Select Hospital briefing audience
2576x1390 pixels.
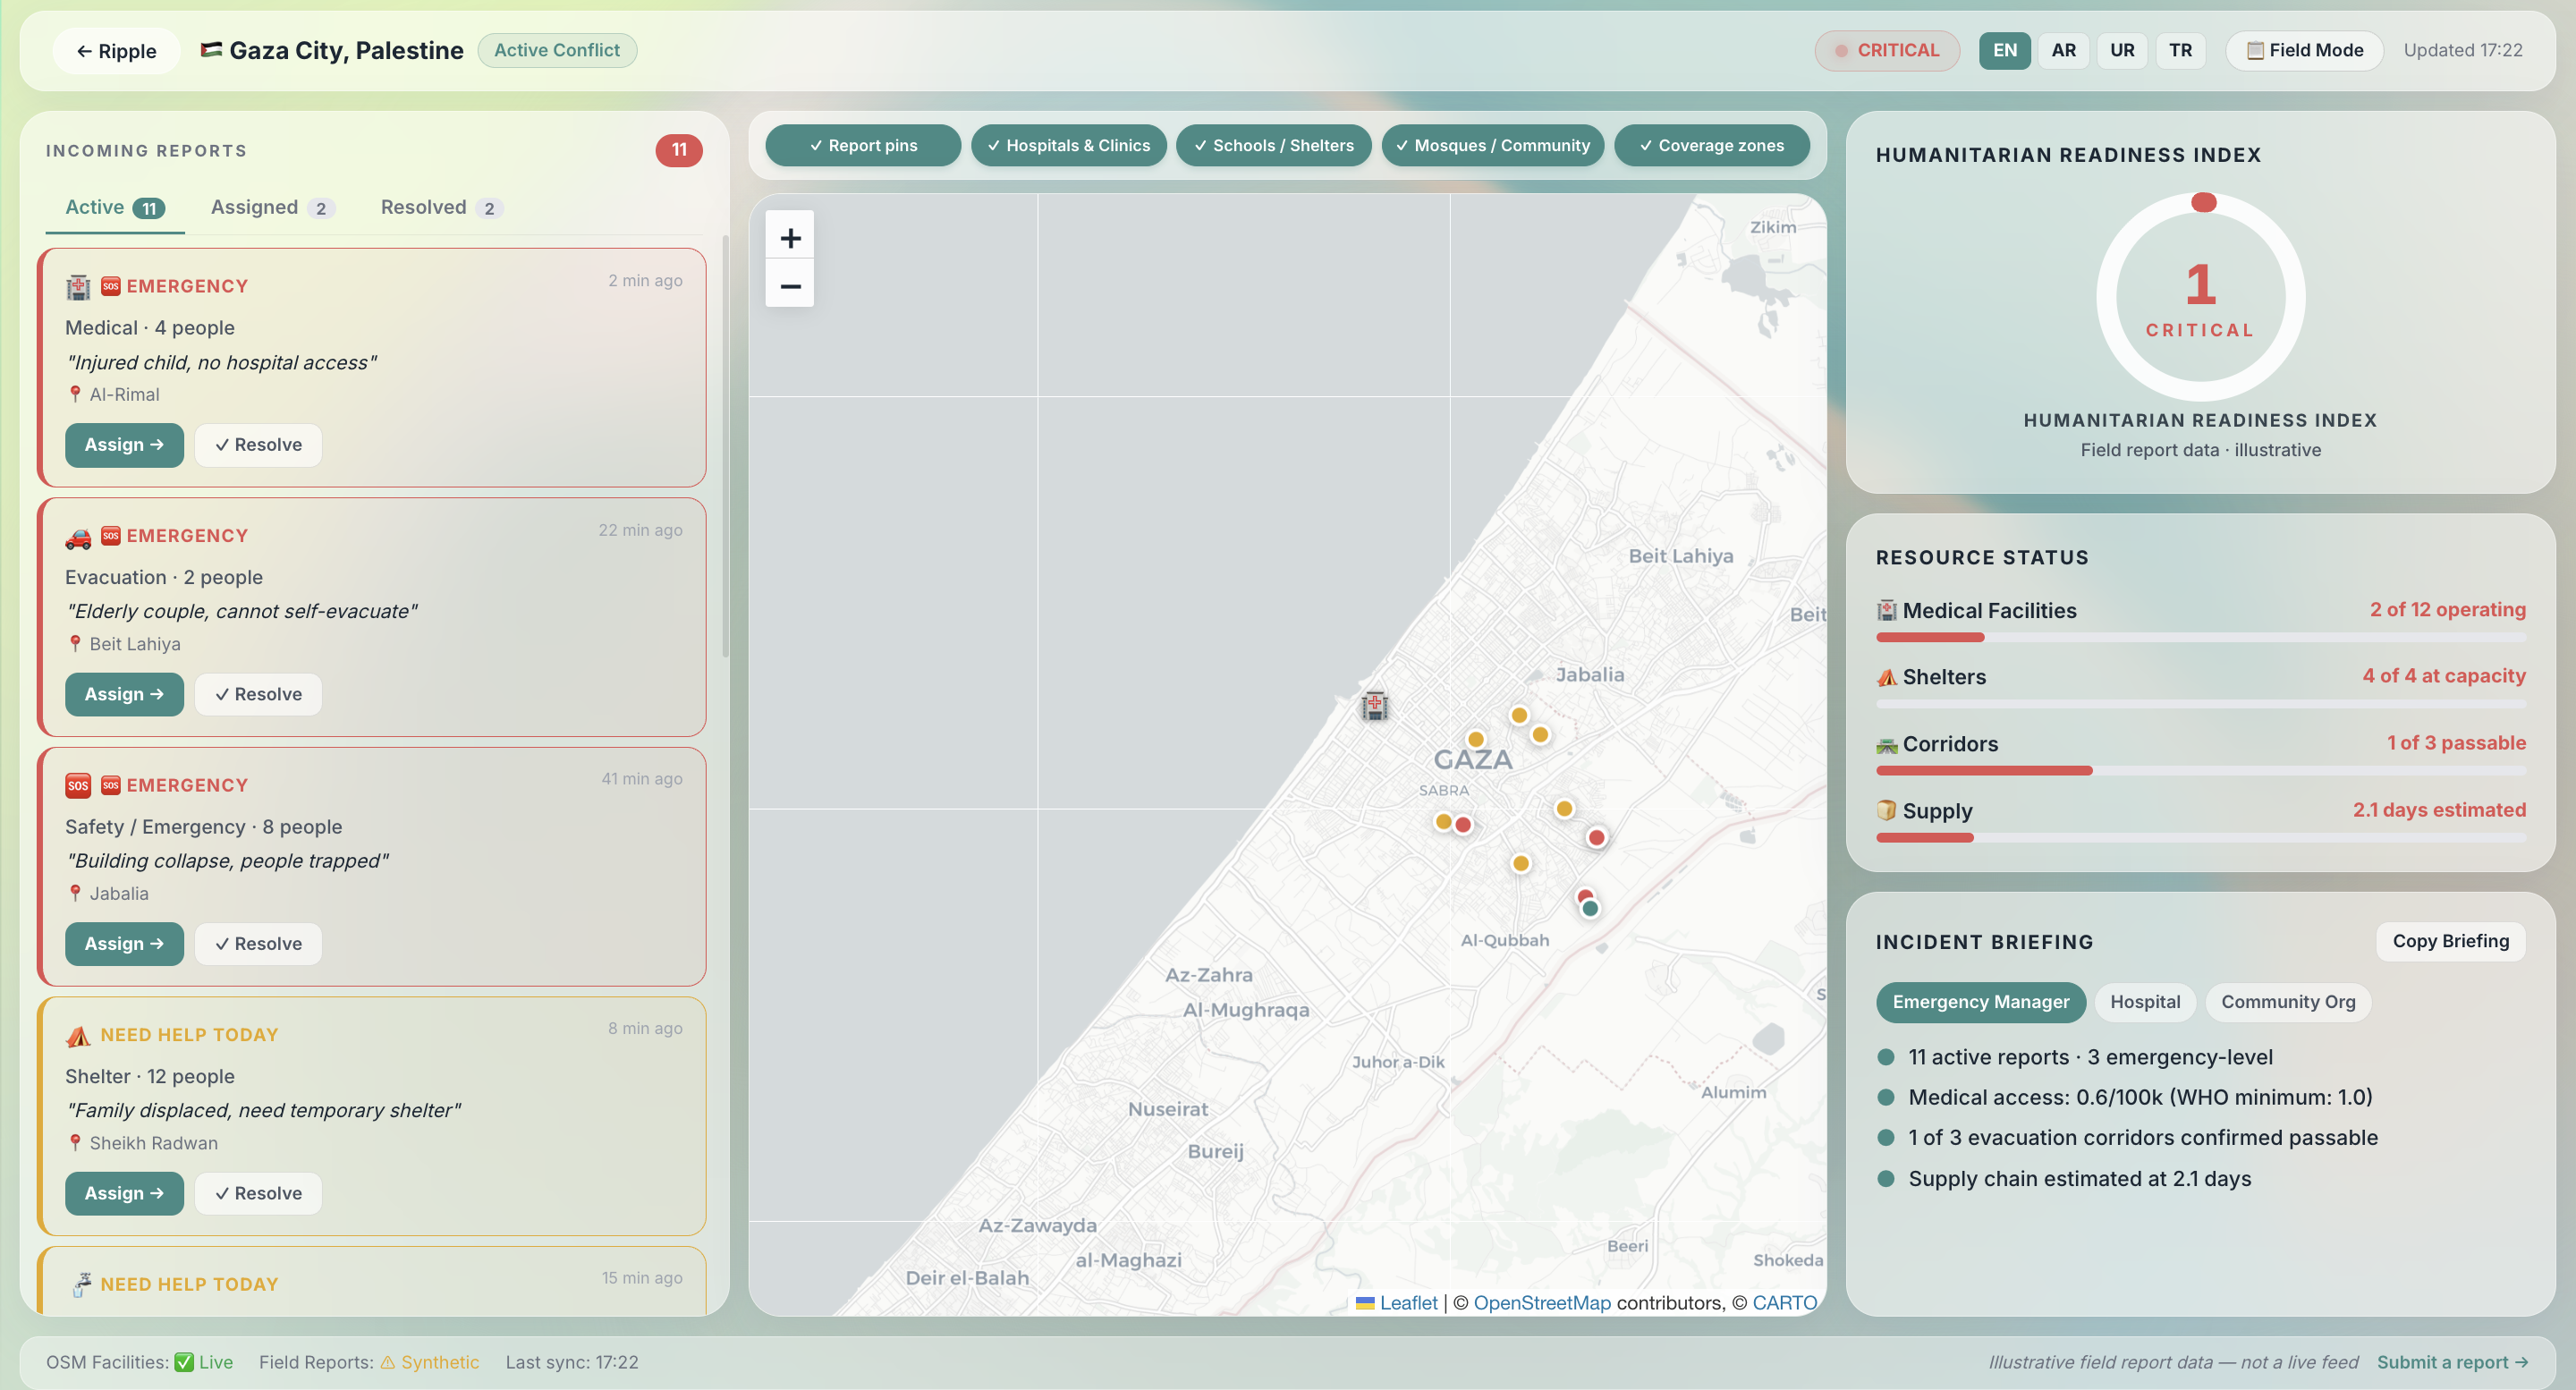click(2144, 1001)
